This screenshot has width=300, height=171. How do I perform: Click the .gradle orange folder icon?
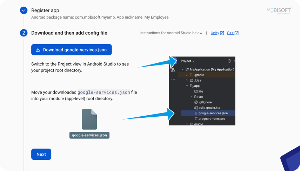click(192, 75)
